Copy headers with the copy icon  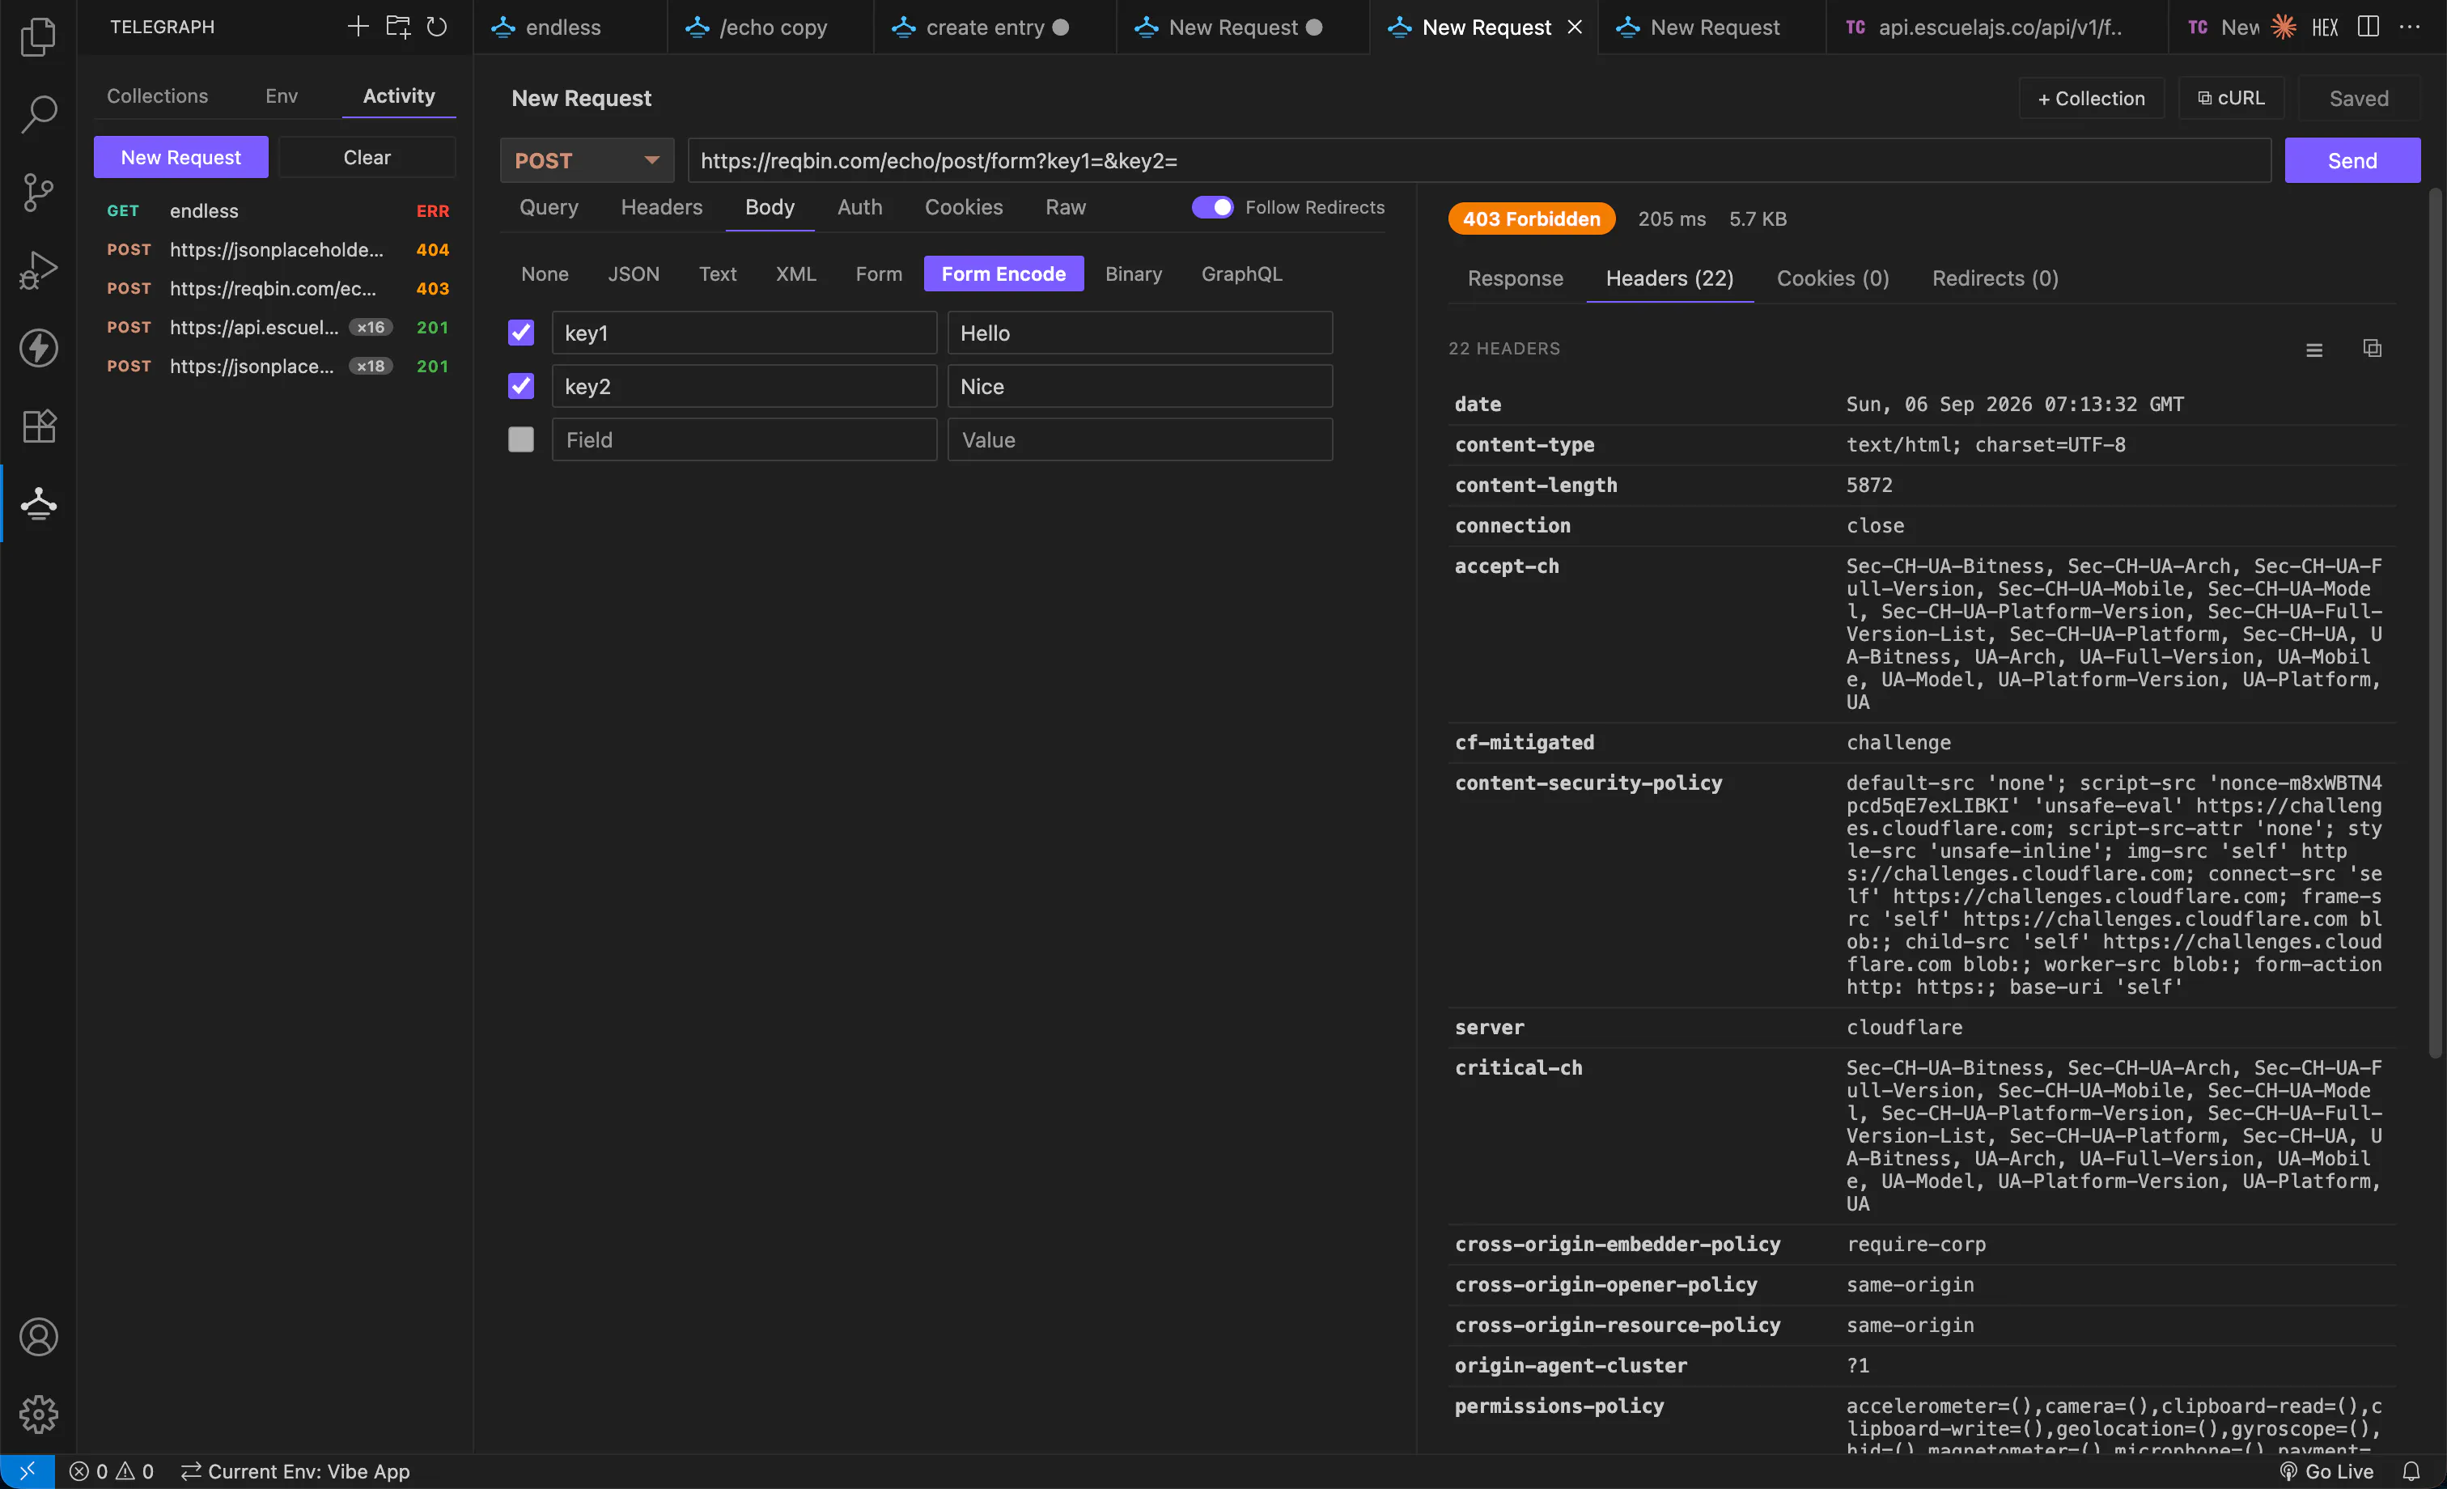[x=2373, y=349]
